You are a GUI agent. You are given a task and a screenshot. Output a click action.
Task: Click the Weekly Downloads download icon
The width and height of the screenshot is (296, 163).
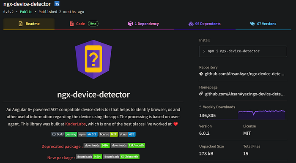[x=200, y=107]
